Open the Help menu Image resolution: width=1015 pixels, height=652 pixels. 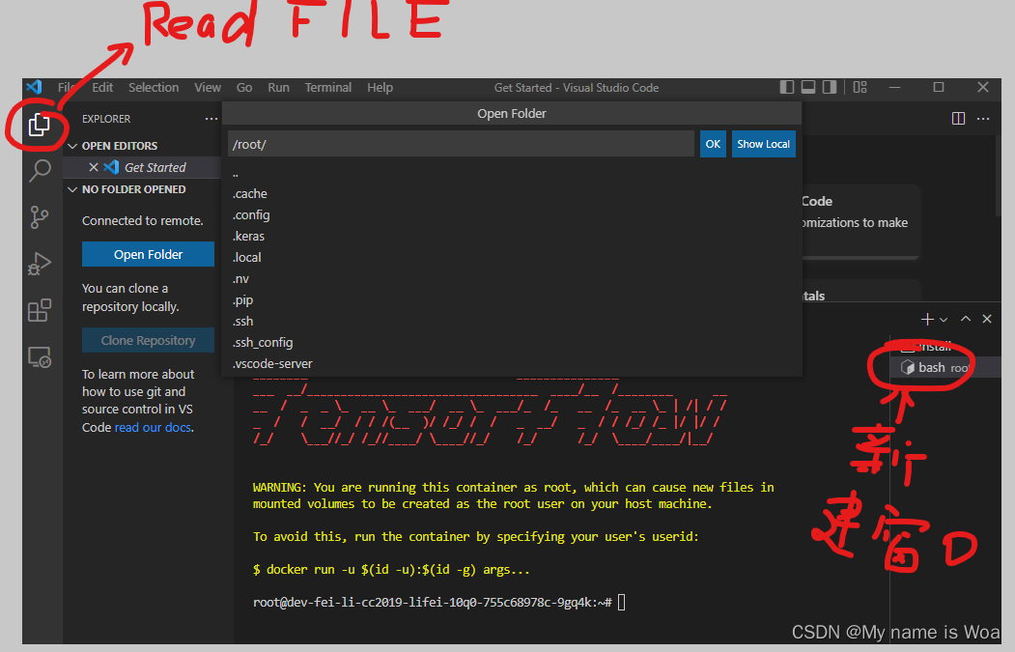point(380,87)
